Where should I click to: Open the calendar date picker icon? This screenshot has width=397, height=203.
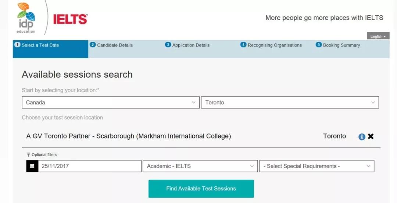coord(32,166)
